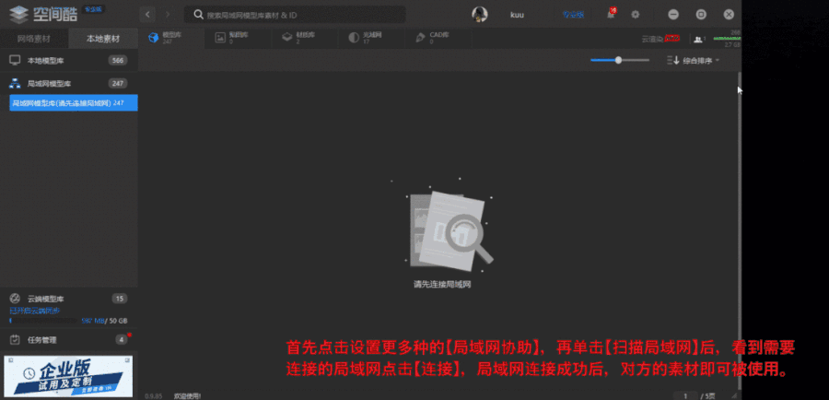Switch to the 网络素材 tab
Viewport: 829px width, 400px height.
(x=34, y=39)
